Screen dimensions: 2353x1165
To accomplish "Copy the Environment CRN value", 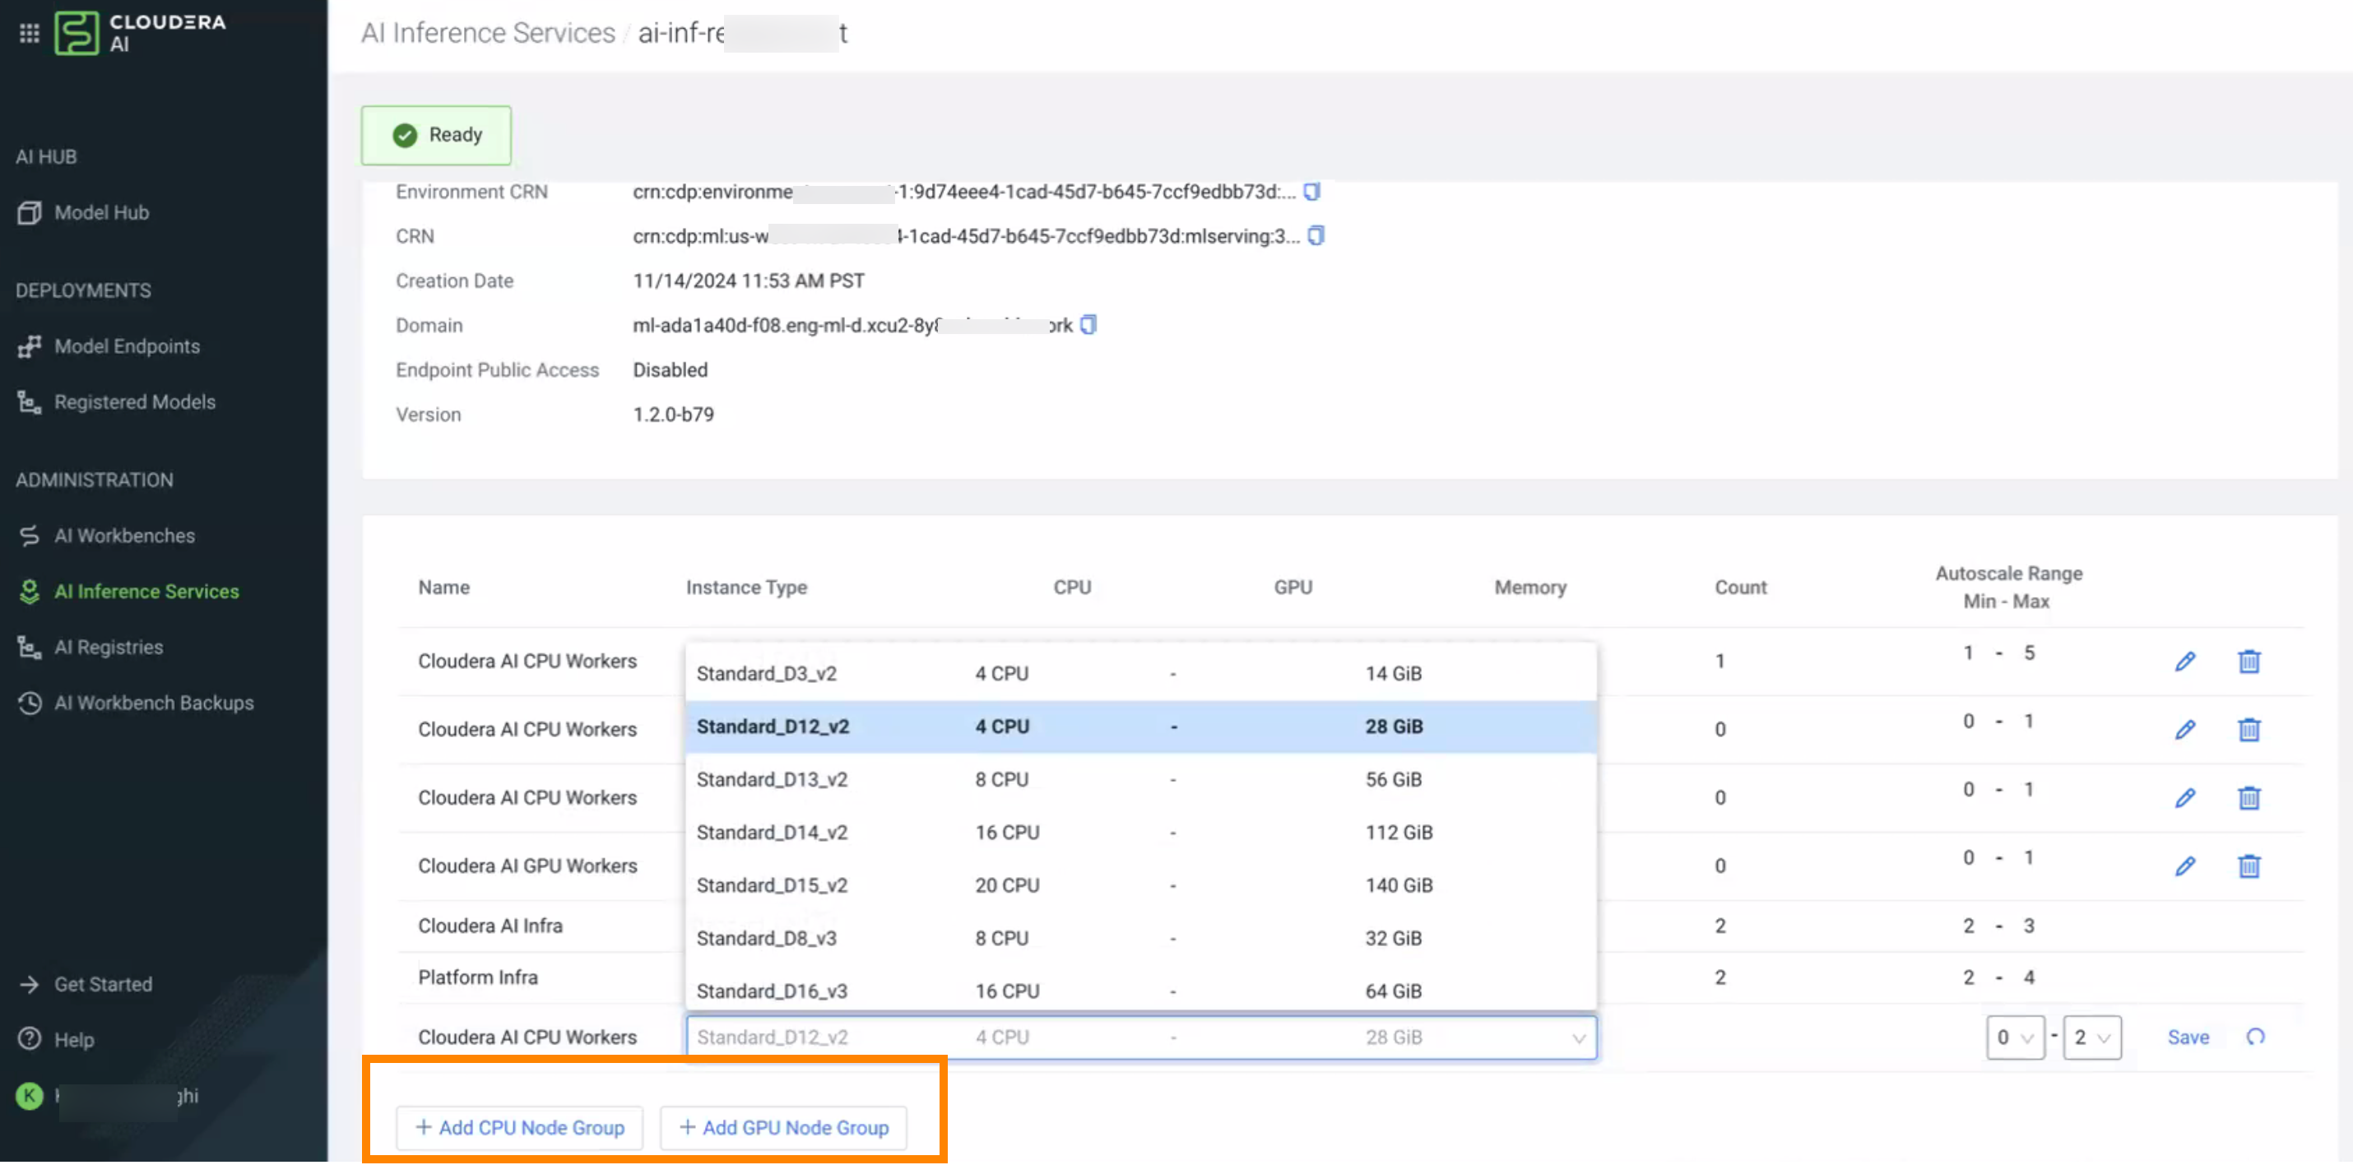I will point(1311,192).
